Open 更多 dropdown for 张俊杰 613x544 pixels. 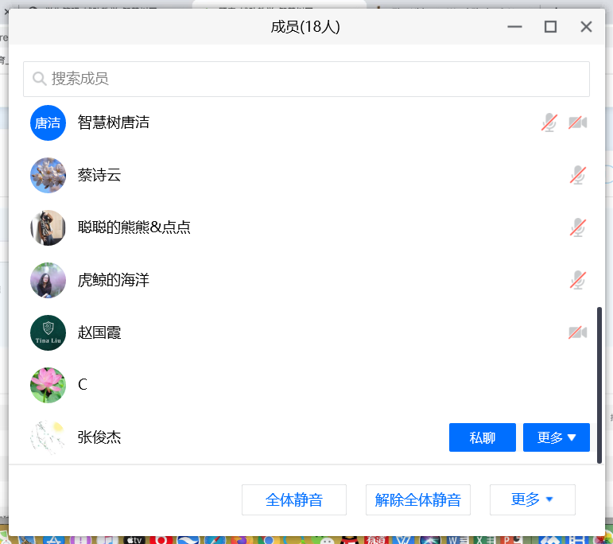click(x=556, y=437)
